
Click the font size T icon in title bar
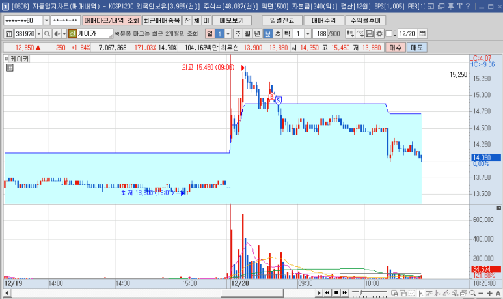[x=459, y=6]
